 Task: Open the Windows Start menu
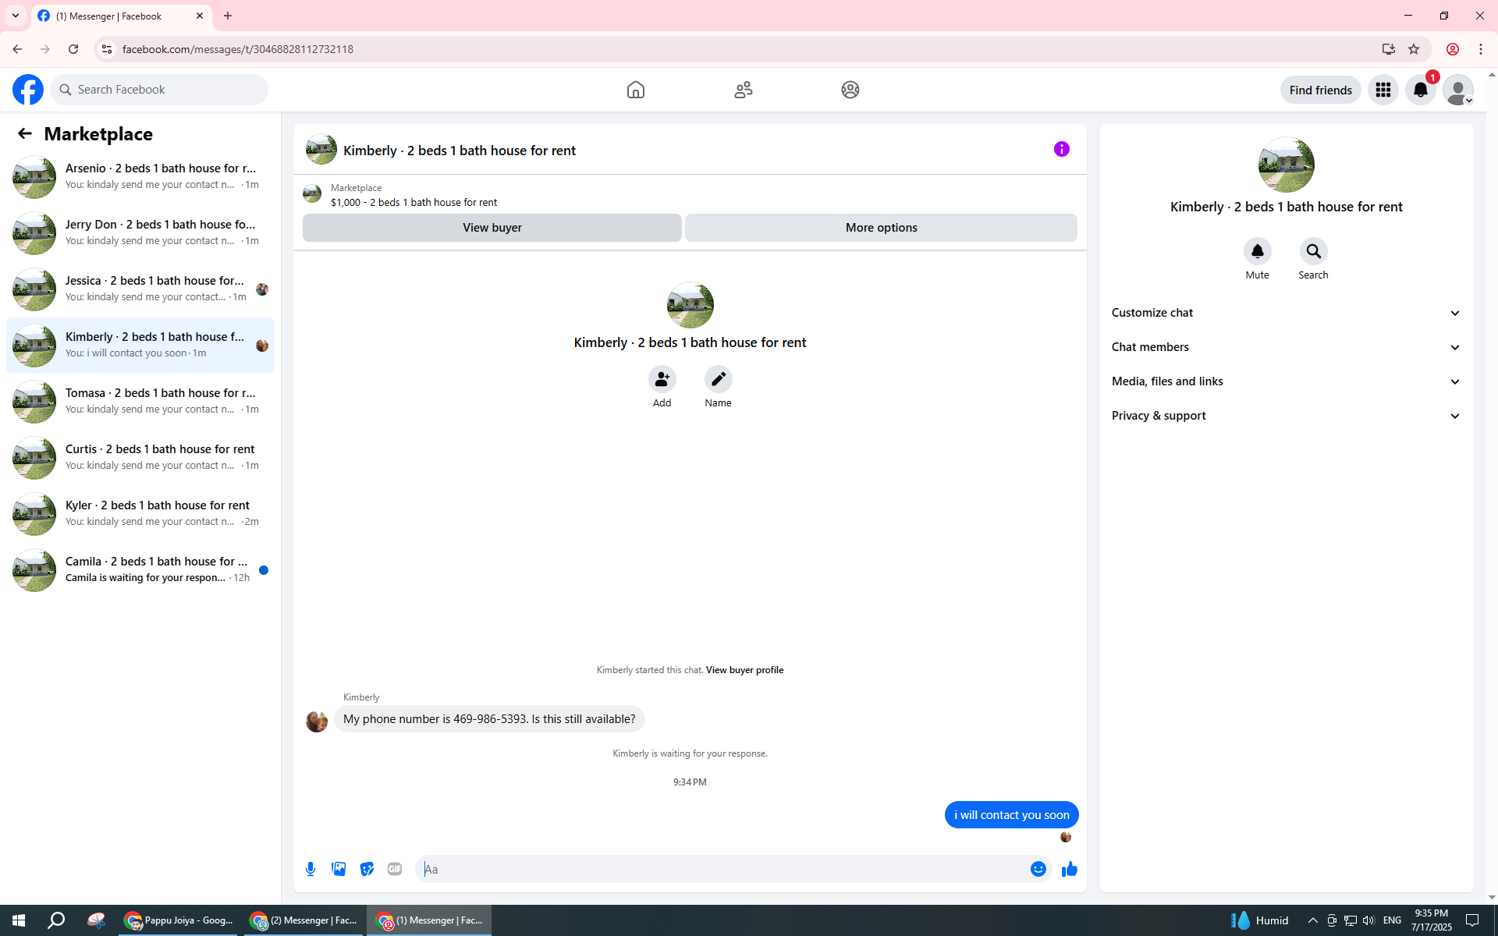click(x=19, y=920)
